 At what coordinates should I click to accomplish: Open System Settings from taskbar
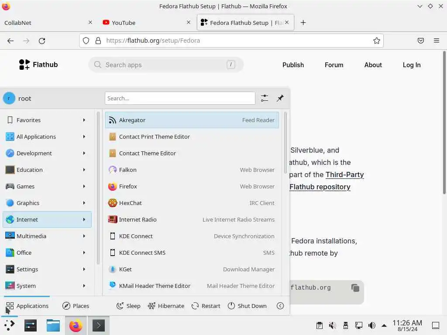31,325
